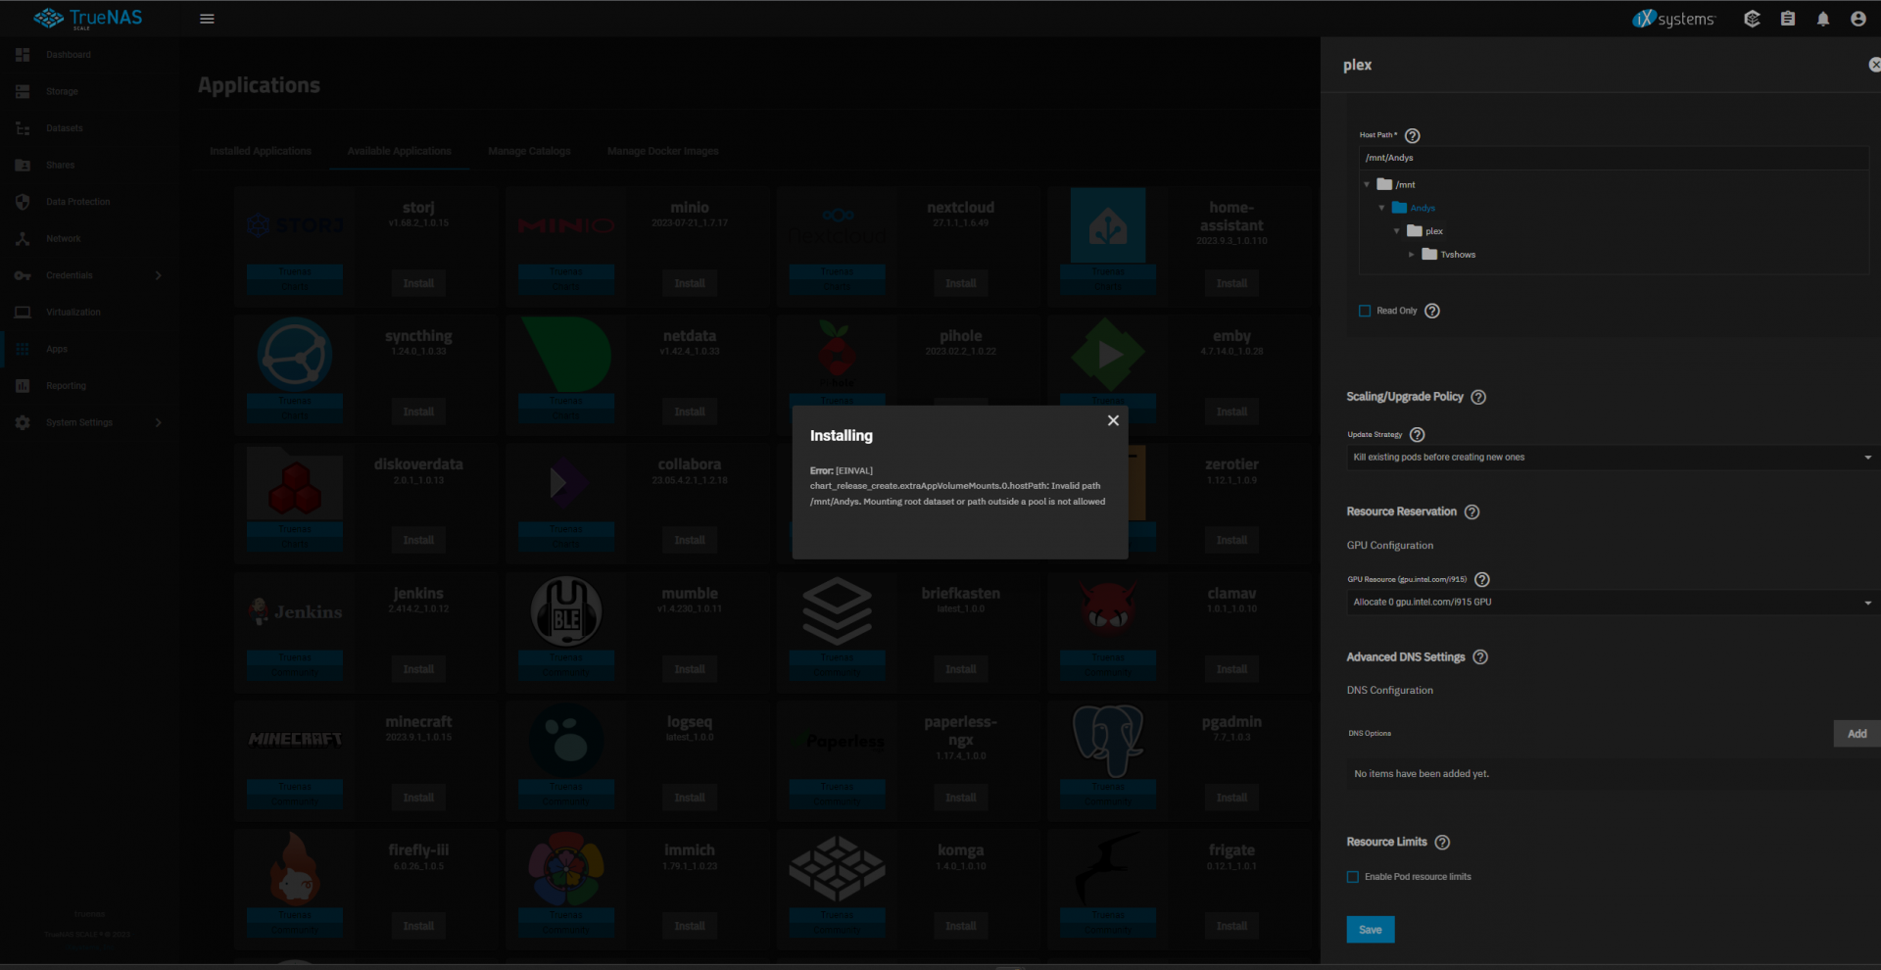
Task: Switch to Available Applications tab
Action: coord(400,151)
